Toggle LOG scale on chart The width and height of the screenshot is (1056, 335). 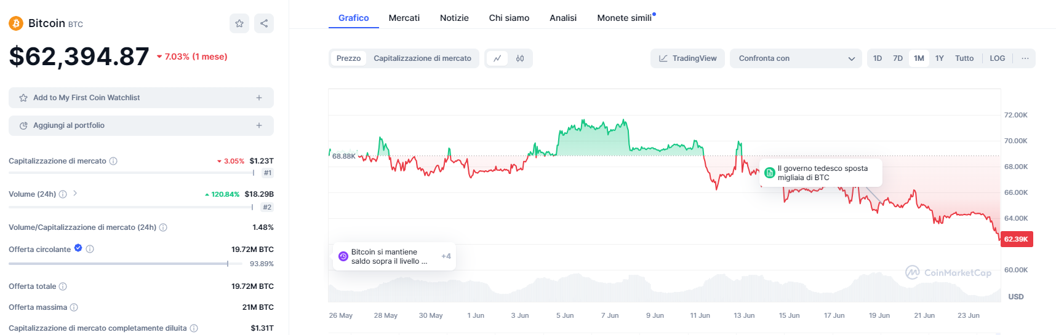click(x=998, y=58)
